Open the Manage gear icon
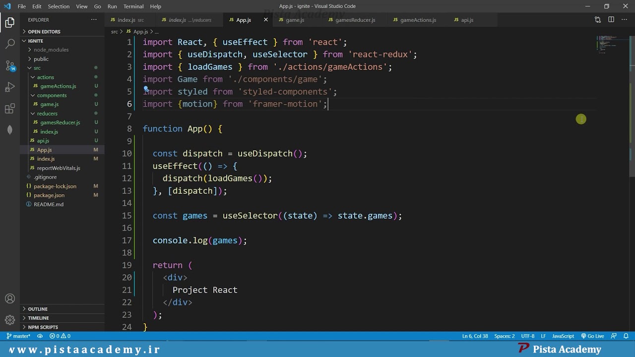The height and width of the screenshot is (357, 635). tap(10, 320)
